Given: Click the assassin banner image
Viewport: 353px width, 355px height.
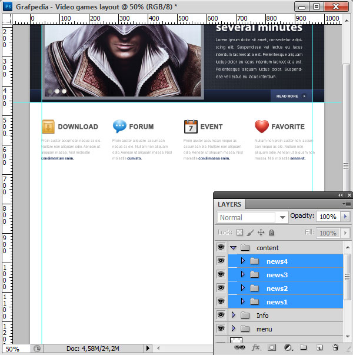Looking at the screenshot, I should (123, 61).
